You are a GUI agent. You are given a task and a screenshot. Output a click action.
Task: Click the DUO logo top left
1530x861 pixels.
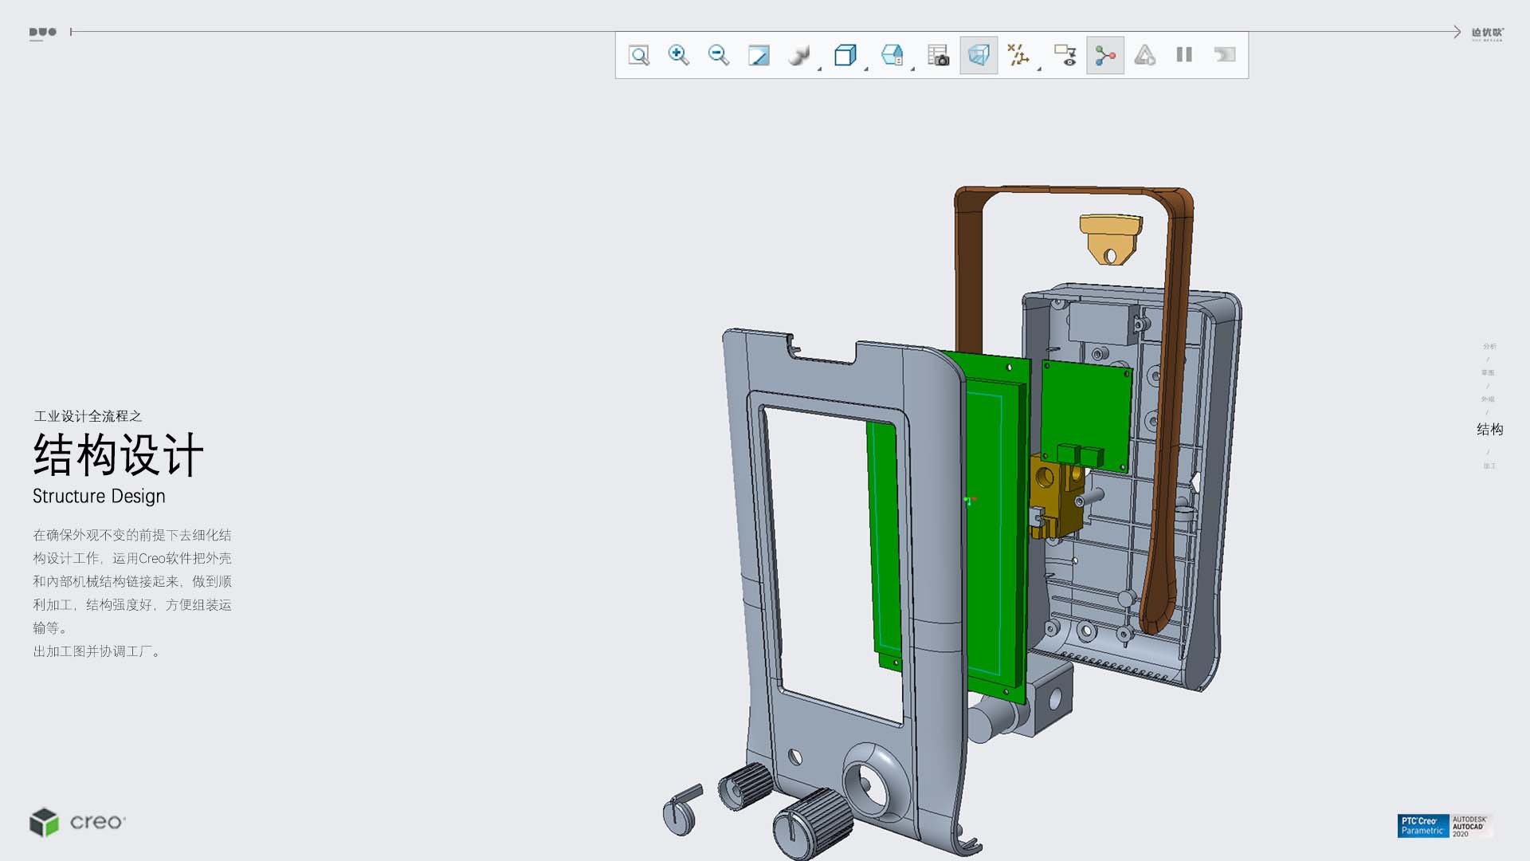[x=43, y=33]
